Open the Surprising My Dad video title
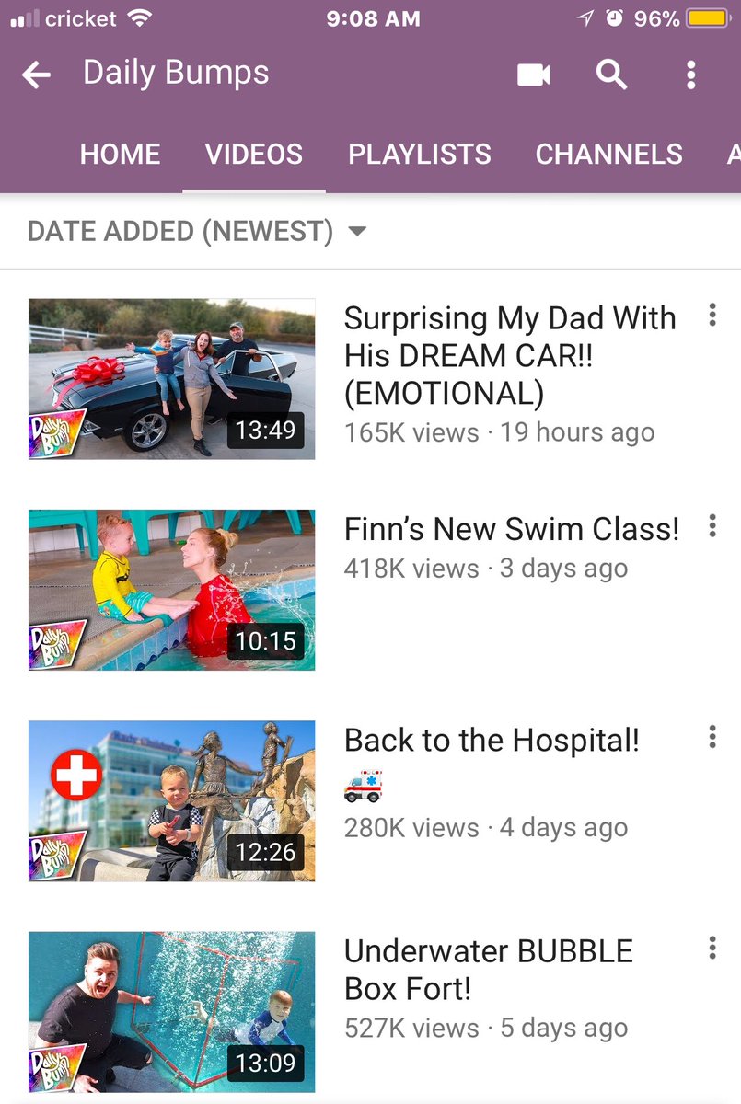The image size is (741, 1104). pyautogui.click(x=510, y=356)
